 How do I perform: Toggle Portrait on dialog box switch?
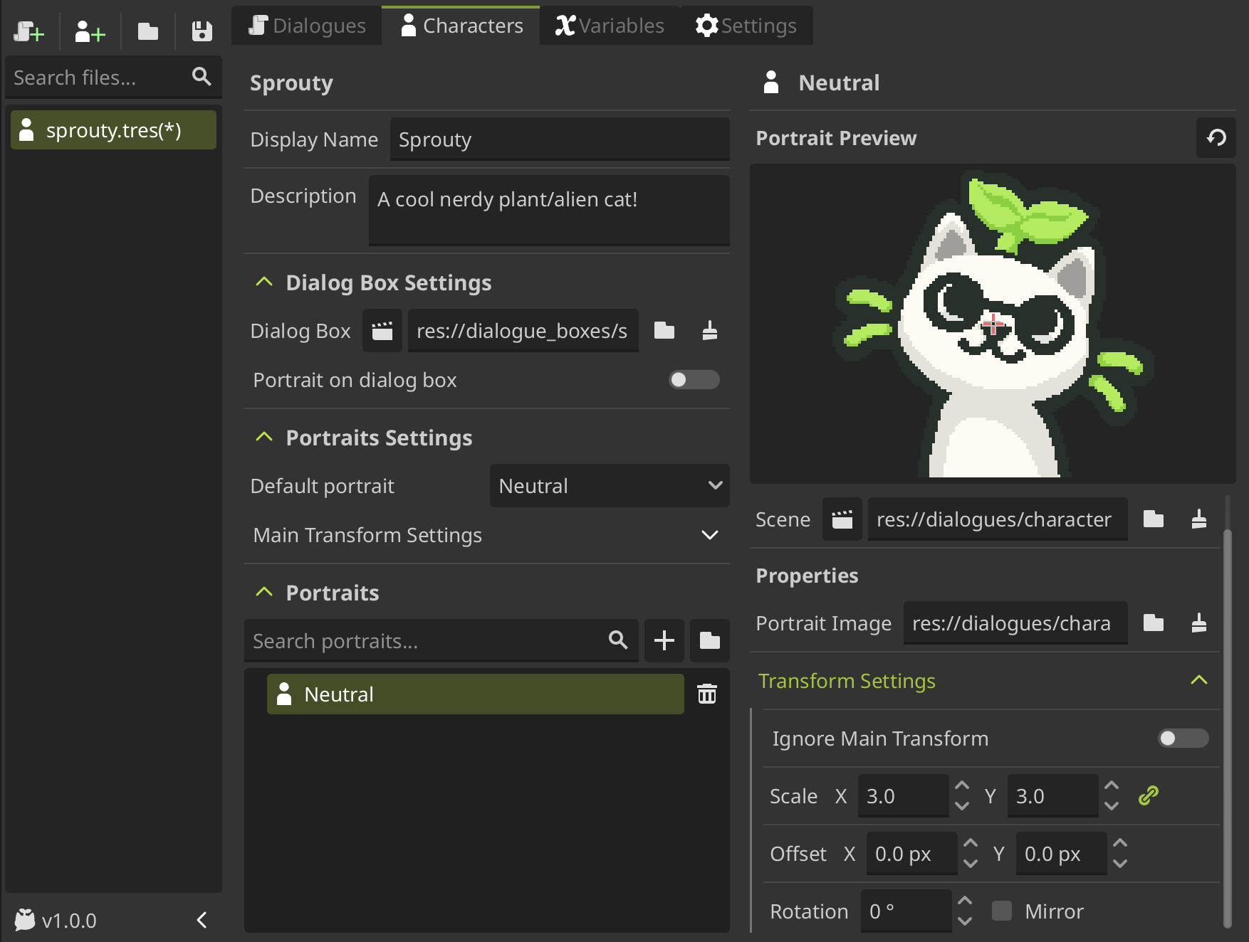694,380
